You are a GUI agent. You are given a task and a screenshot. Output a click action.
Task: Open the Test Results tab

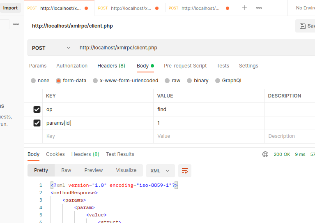pos(120,154)
